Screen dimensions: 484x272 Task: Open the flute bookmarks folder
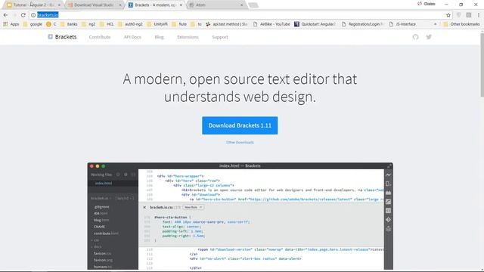coord(179,24)
